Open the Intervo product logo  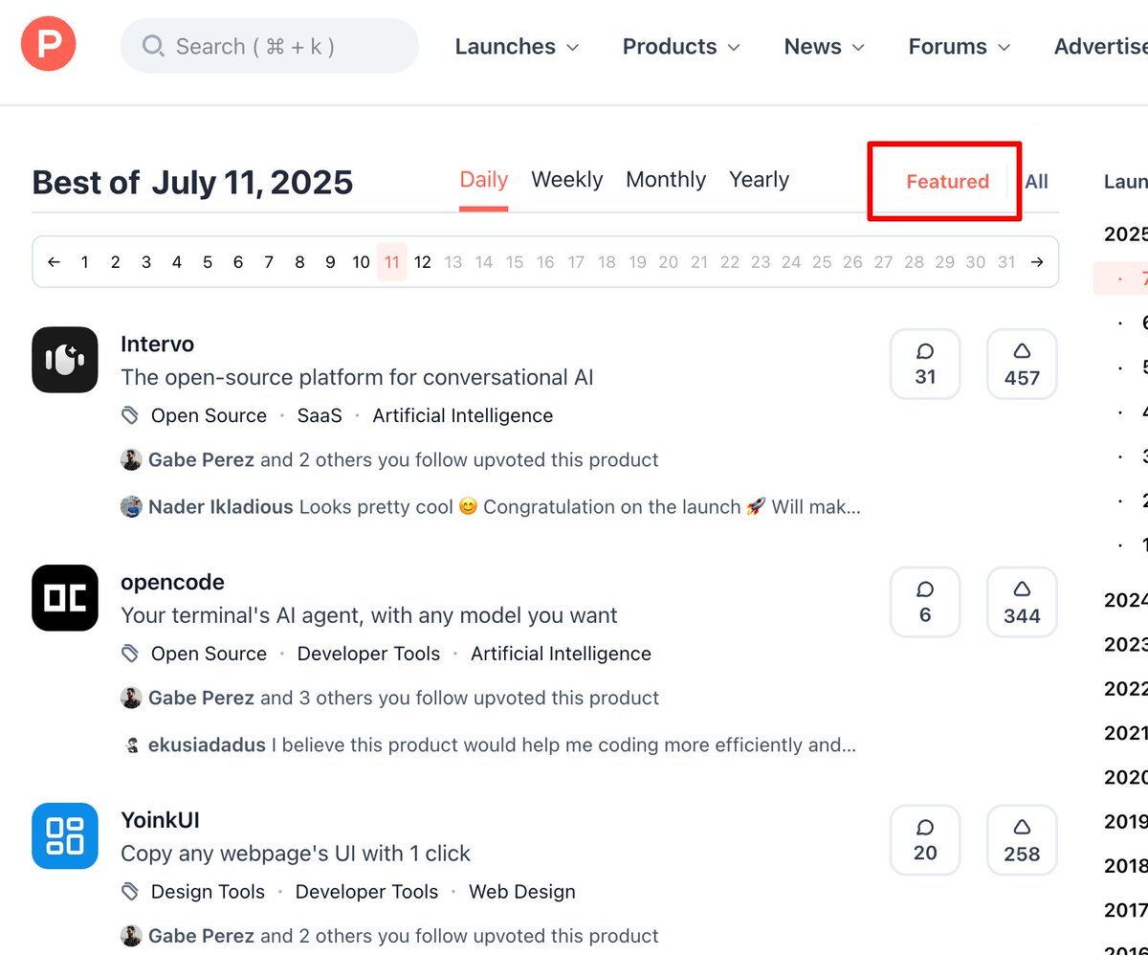pos(65,360)
